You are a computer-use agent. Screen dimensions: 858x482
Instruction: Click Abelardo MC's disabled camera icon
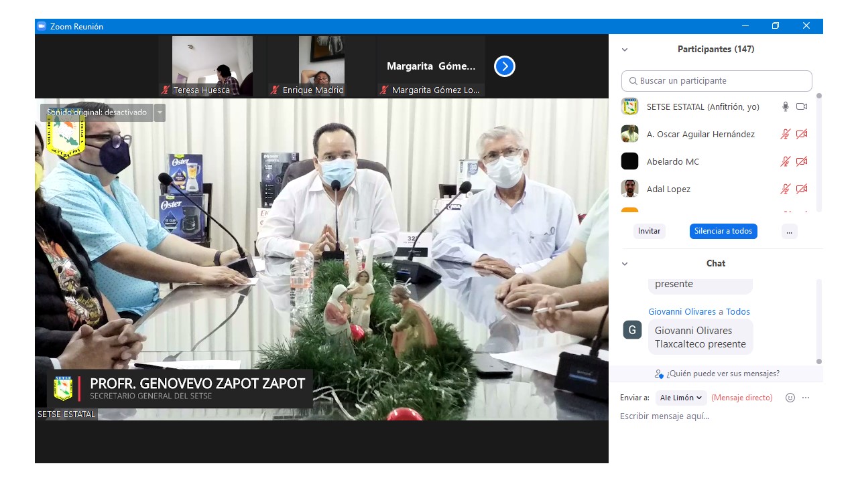point(801,161)
